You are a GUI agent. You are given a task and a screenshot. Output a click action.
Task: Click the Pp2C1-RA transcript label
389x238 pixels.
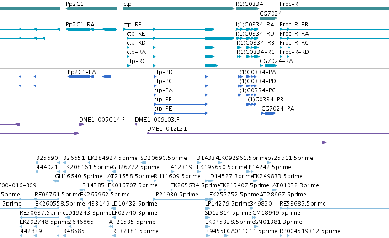pos(80,25)
